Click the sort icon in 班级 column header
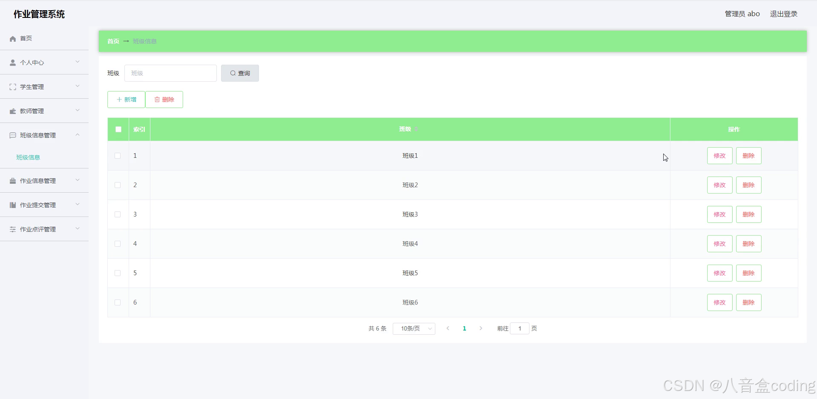Viewport: 817px width, 399px height. [x=416, y=129]
